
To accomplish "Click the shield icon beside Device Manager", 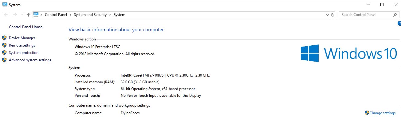I will tap(4, 38).
